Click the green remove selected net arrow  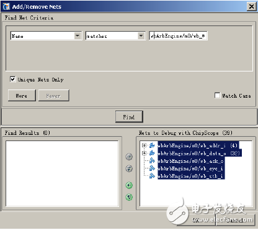point(129,185)
